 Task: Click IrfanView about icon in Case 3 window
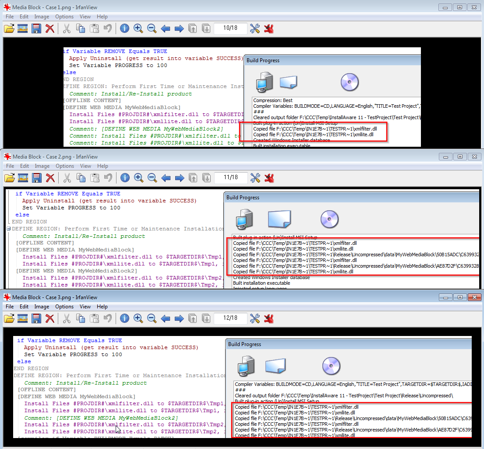tap(269, 319)
